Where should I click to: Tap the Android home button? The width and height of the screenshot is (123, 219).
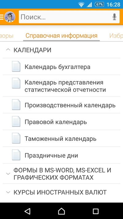[61, 211]
